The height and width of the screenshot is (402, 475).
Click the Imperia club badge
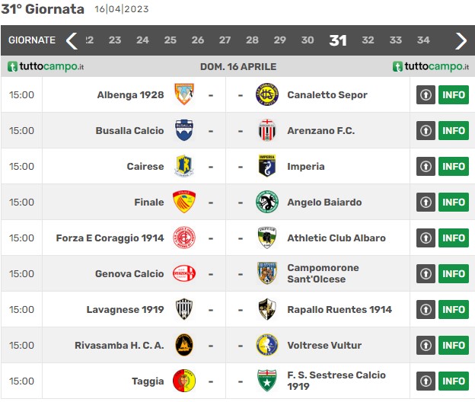click(x=267, y=166)
